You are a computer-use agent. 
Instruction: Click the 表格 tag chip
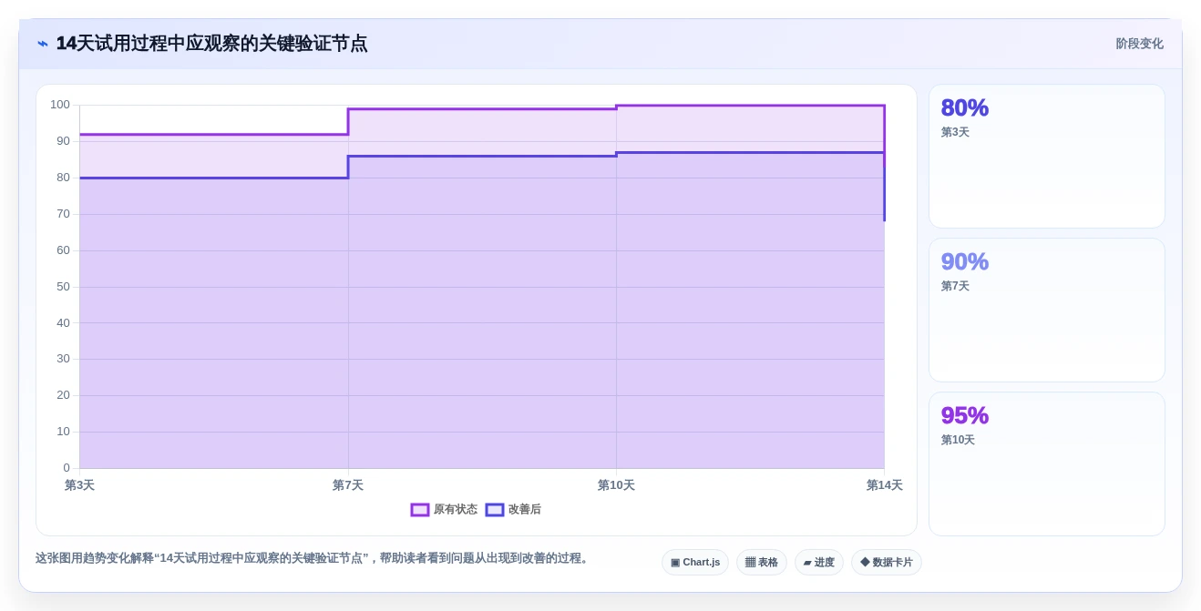click(x=762, y=563)
